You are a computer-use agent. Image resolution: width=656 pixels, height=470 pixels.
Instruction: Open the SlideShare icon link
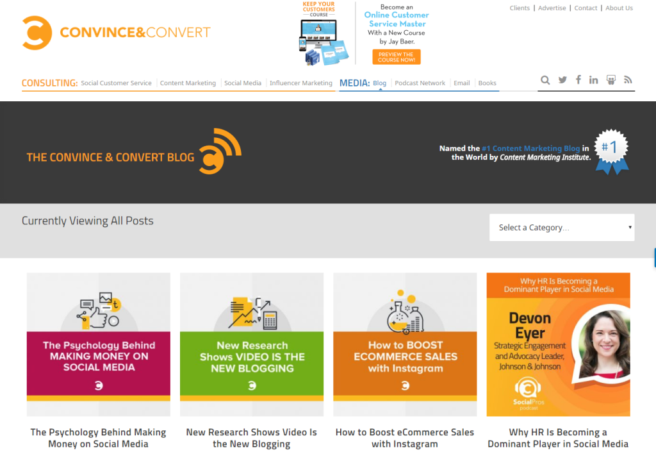[x=611, y=80]
